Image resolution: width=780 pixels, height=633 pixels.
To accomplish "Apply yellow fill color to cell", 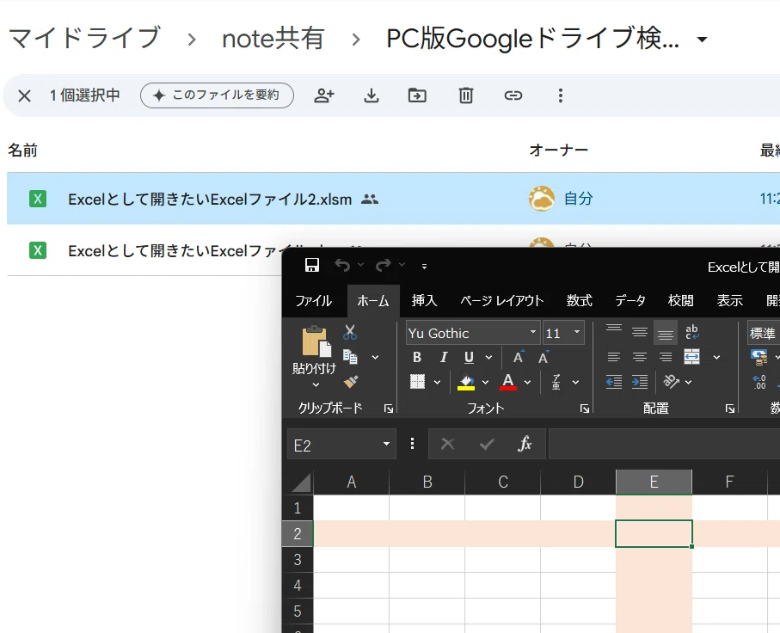I will pyautogui.click(x=466, y=382).
